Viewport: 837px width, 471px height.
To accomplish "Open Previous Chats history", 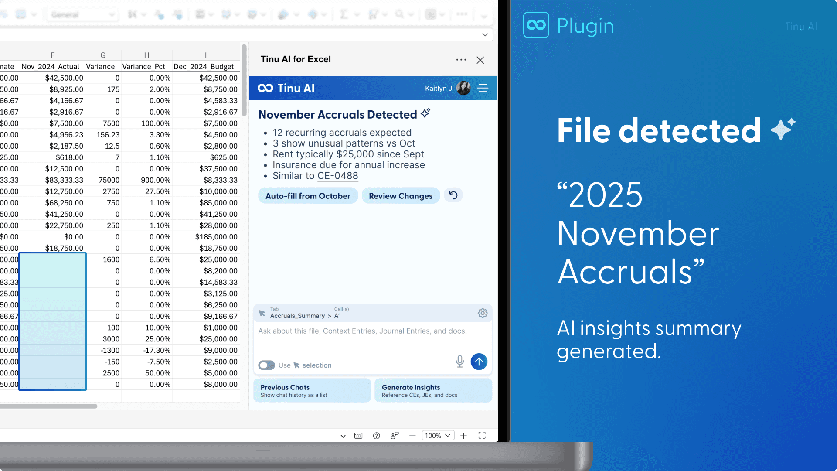I will [x=312, y=390].
